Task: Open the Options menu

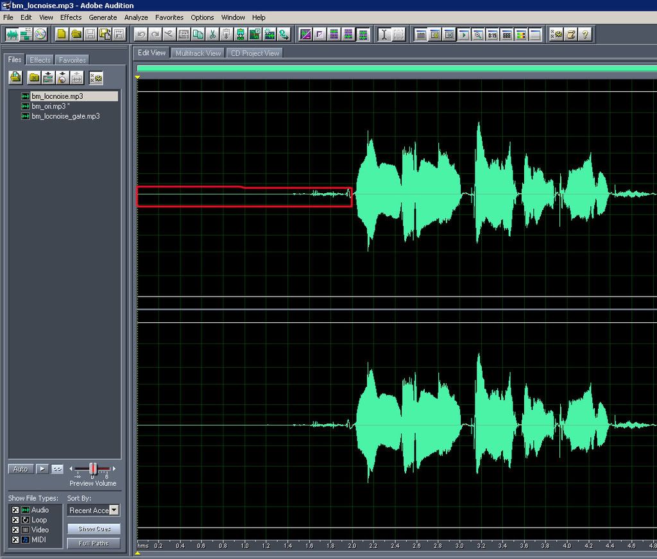Action: pyautogui.click(x=202, y=17)
